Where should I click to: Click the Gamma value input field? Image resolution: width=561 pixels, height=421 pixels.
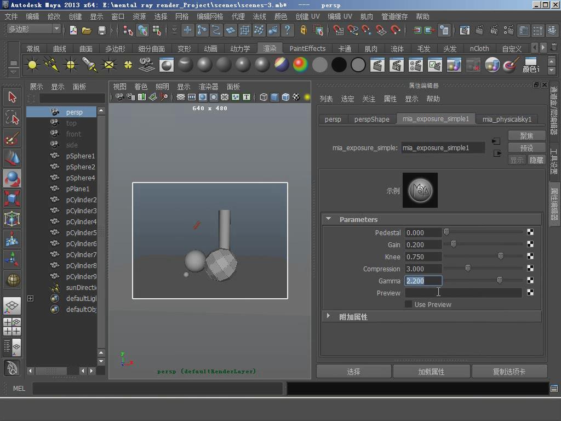point(423,281)
